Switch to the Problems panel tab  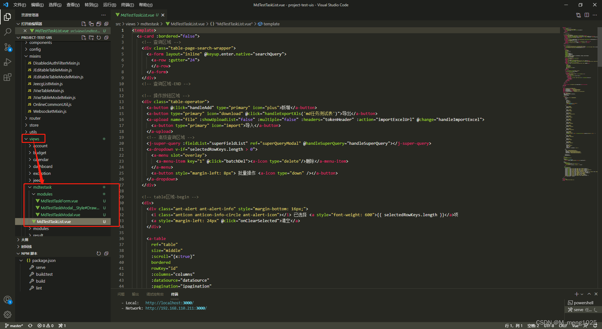coord(121,294)
